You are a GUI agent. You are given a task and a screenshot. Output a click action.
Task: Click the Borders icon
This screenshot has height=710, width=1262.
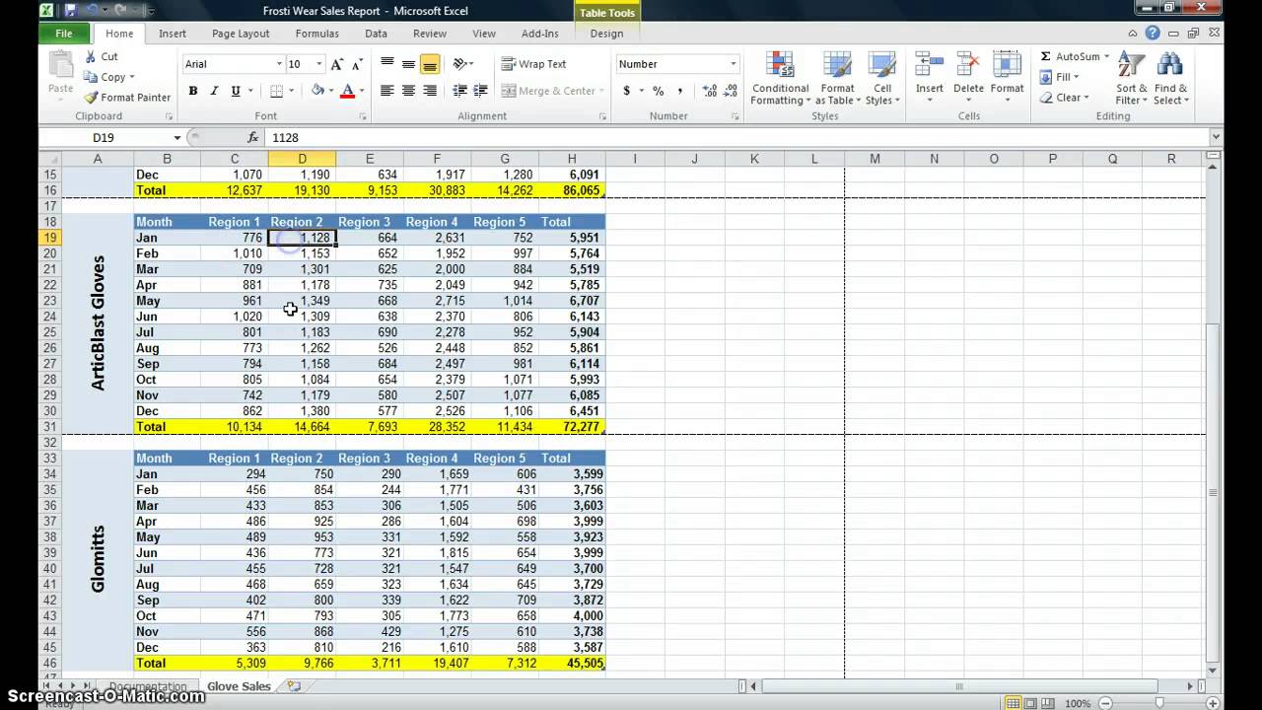pos(277,91)
